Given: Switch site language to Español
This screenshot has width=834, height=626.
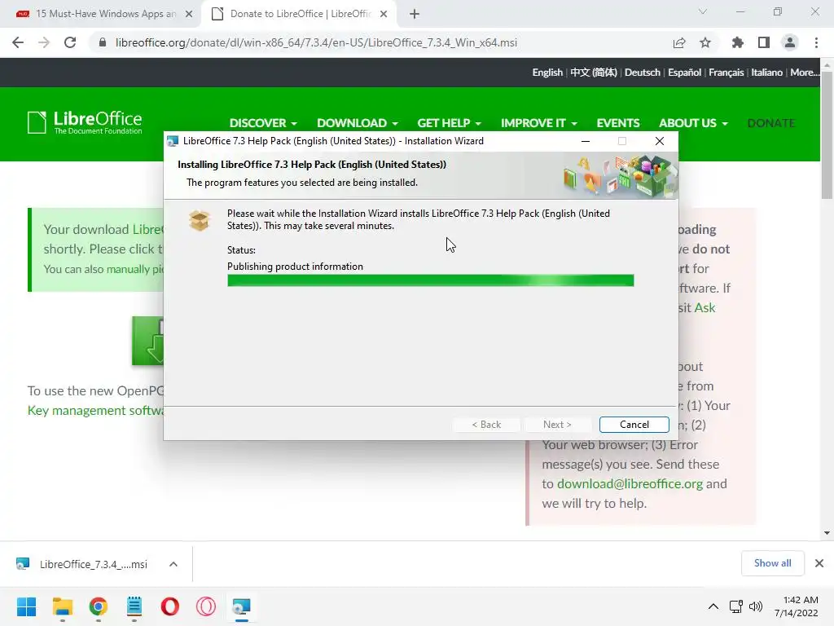Looking at the screenshot, I should click(684, 73).
